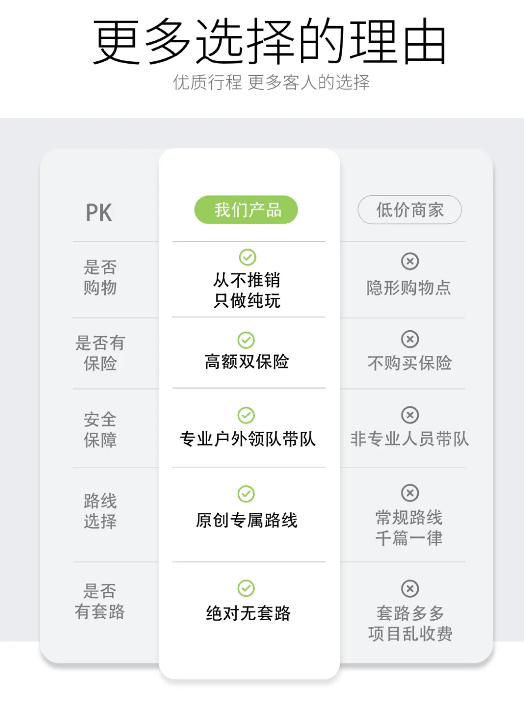Screen dimensions: 524x725
Task: Click the PK header label
Action: (x=99, y=213)
